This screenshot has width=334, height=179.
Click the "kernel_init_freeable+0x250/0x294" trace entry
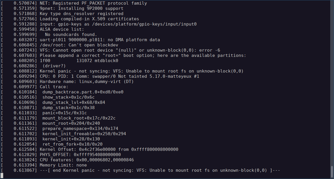pos(84,134)
